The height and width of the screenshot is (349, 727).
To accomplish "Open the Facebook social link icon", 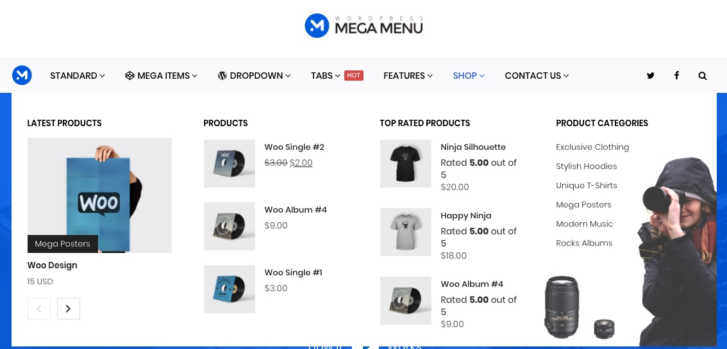I will click(676, 76).
